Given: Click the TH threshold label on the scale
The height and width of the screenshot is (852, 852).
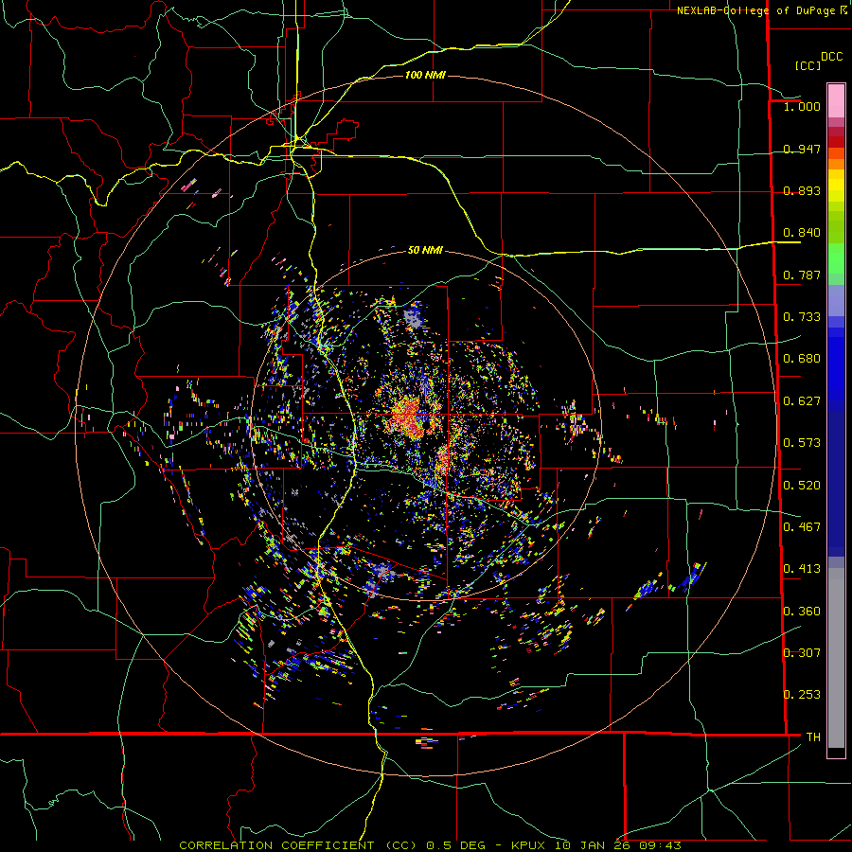Looking at the screenshot, I should click(813, 737).
